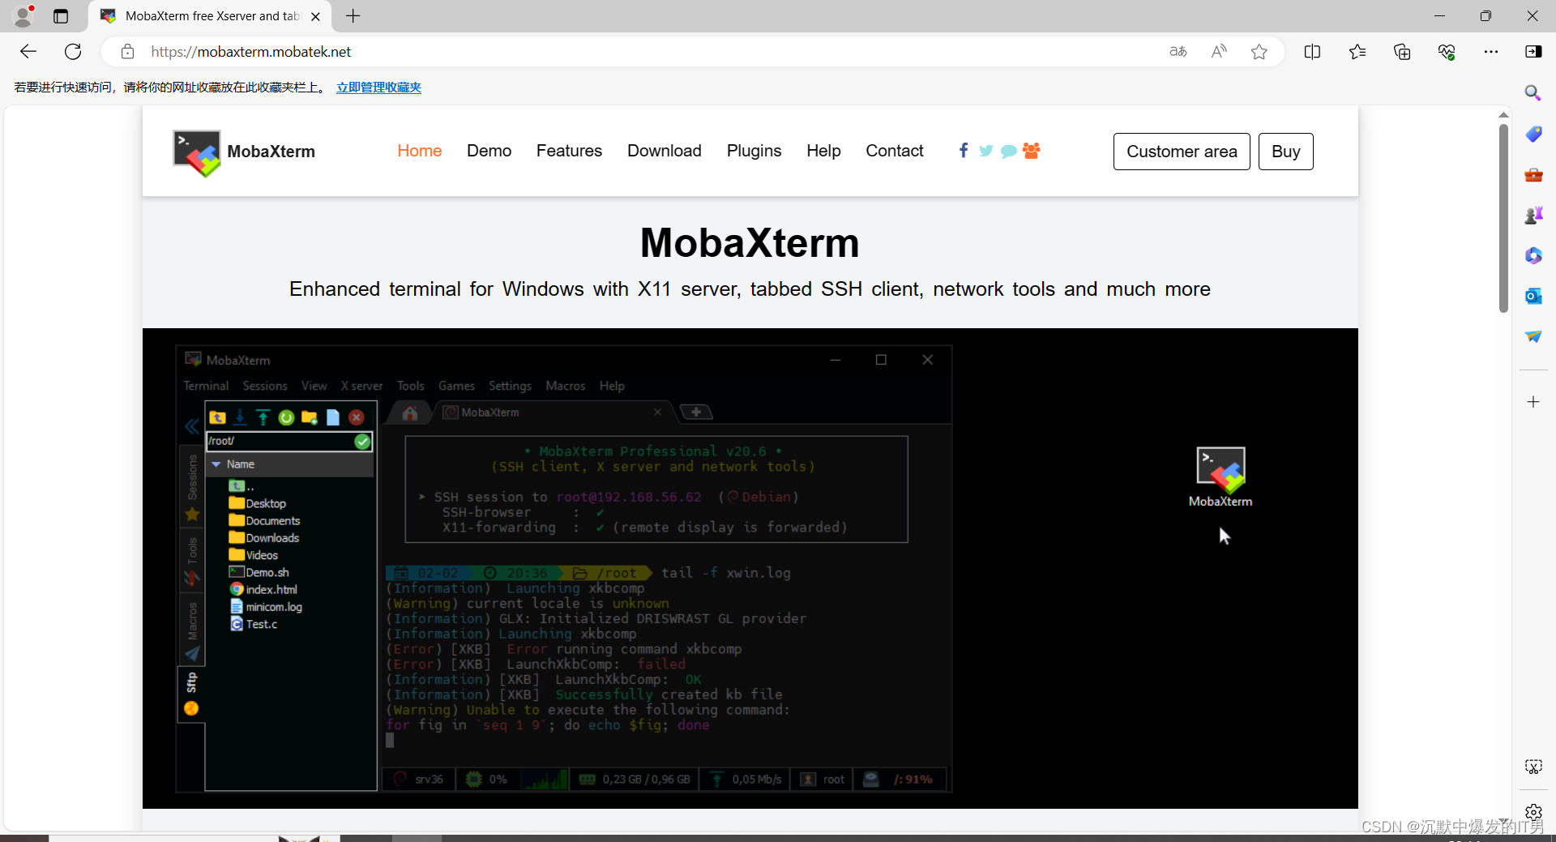Click the Buy button
The image size is (1556, 842).
[1286, 151]
